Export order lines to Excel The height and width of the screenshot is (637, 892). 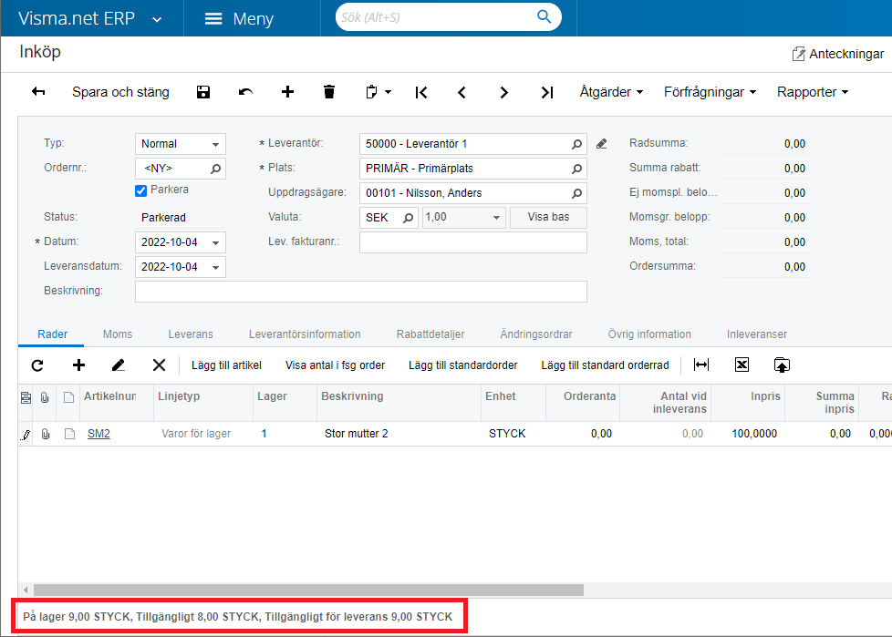(x=742, y=365)
